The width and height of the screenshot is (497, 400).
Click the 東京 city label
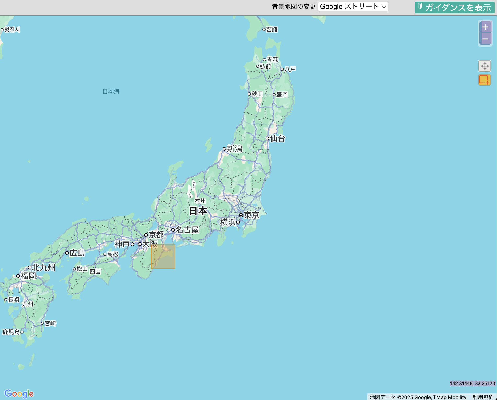coord(251,215)
